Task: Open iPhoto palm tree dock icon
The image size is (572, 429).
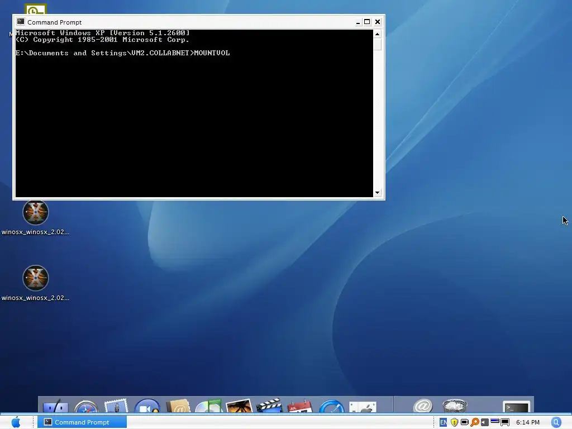Action: pos(239,406)
